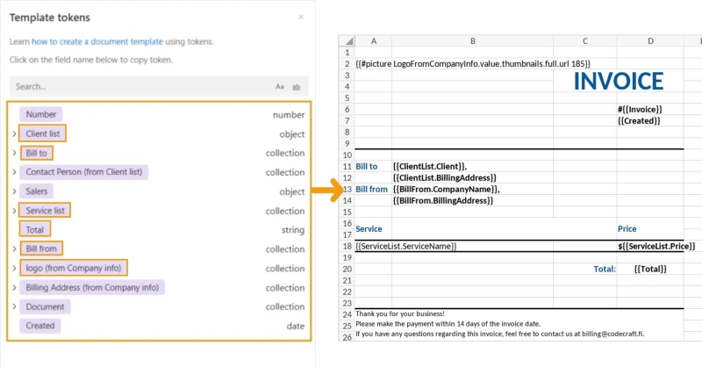Copy the Created token
This screenshot has width=702, height=367.
39,326
